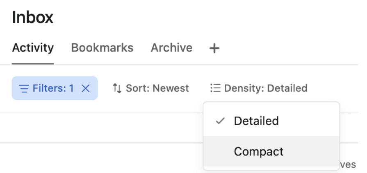
Task: Click the word Newest in the sort control
Action: click(171, 88)
